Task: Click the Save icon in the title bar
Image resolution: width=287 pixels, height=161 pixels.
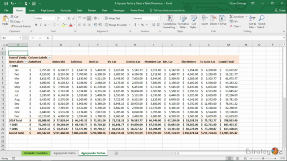Action: [x=6, y=4]
